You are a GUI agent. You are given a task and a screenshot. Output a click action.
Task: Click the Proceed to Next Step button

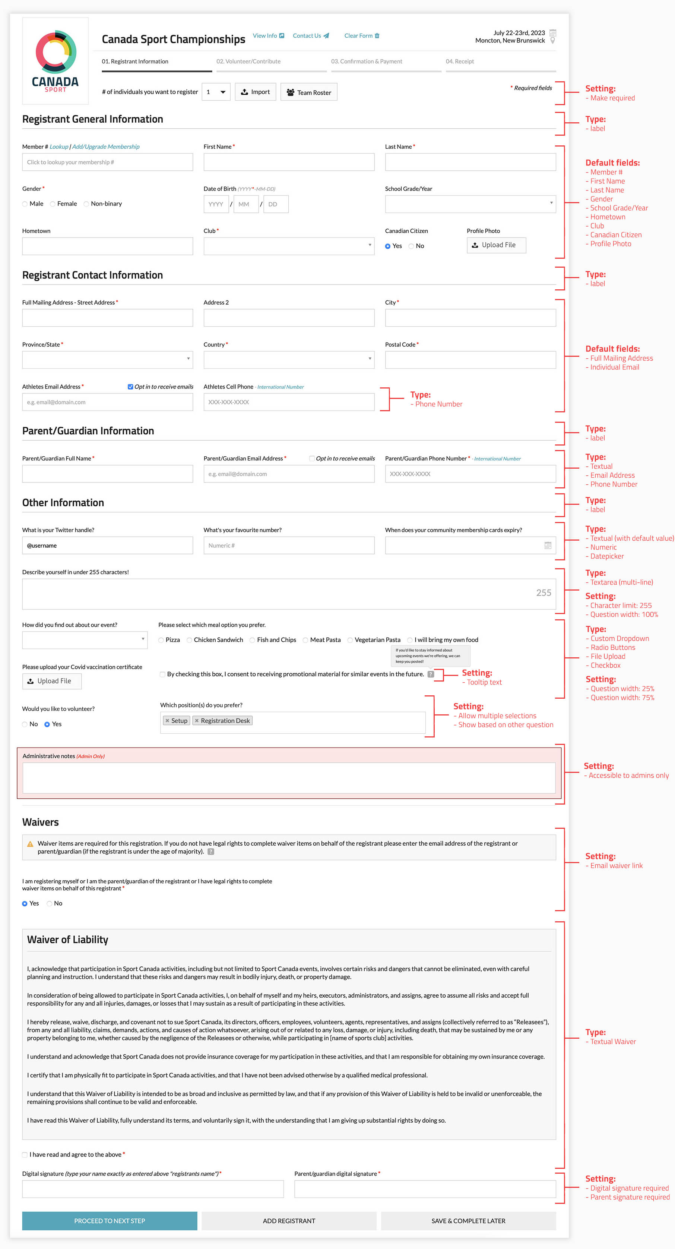[x=110, y=1220]
